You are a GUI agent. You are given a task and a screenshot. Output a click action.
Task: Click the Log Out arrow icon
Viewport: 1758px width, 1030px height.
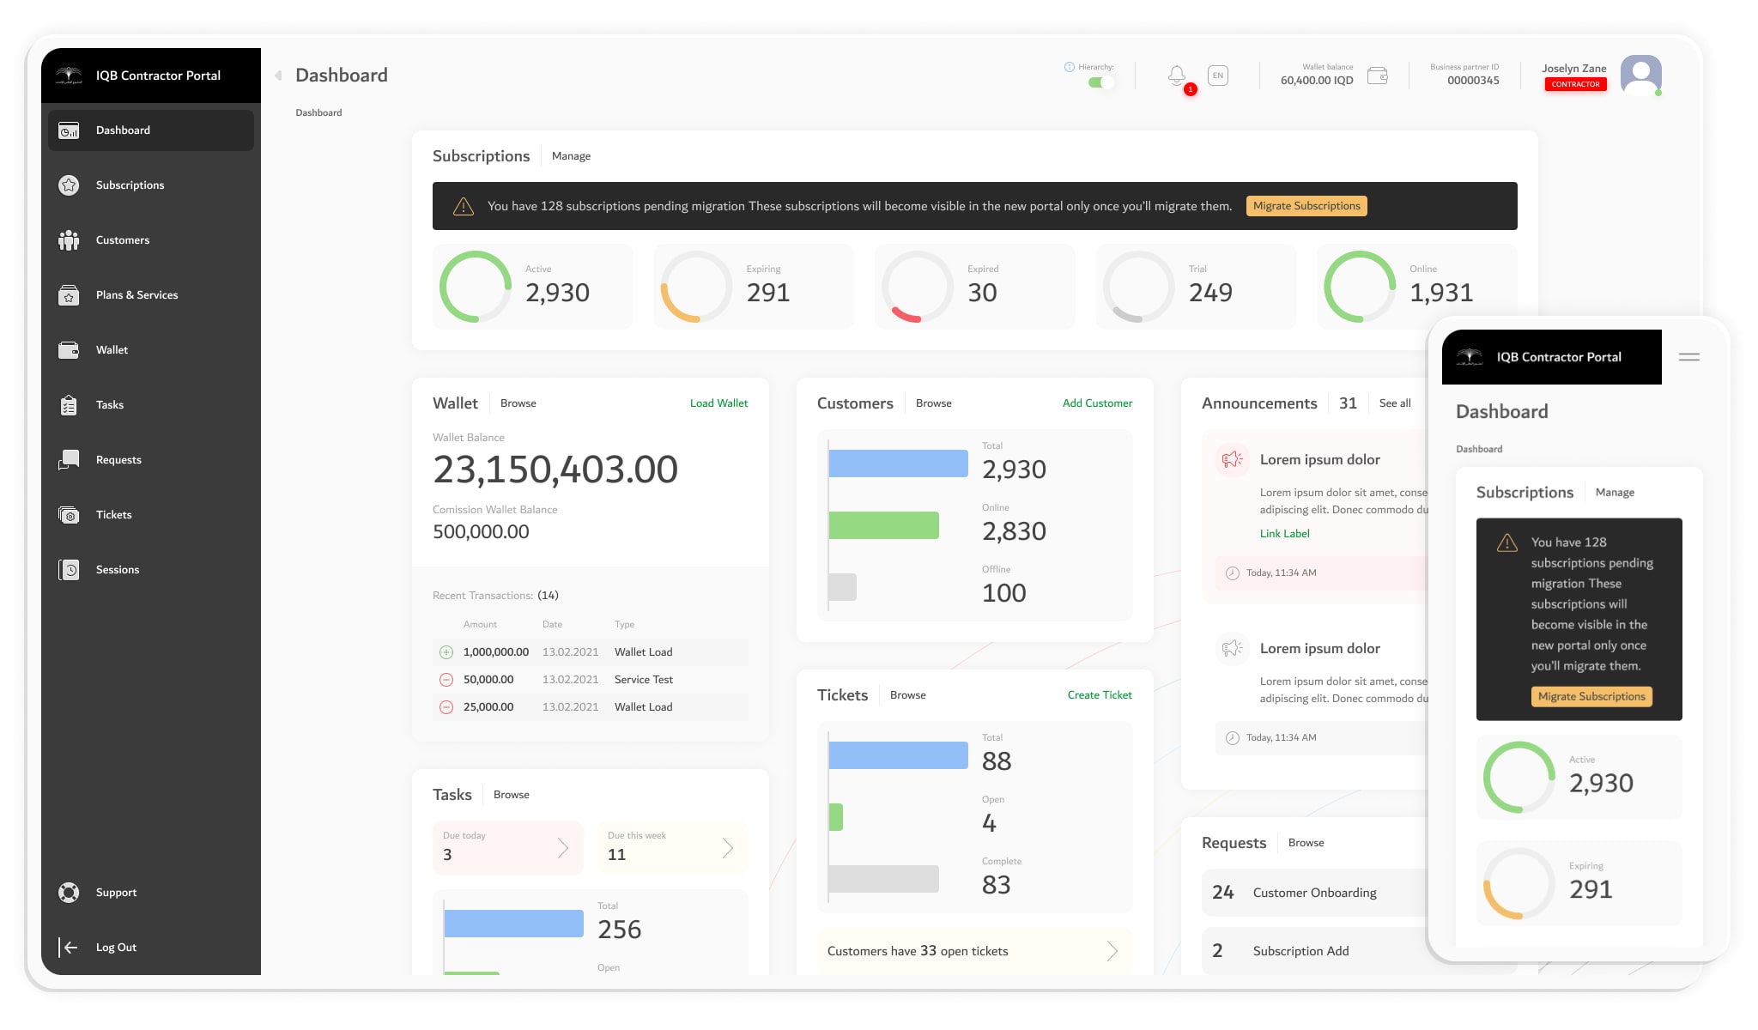tap(69, 948)
